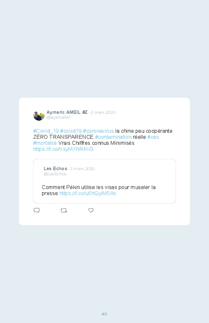The height and width of the screenshot is (323, 209).
Task: Click the #cas hashtag
Action: (x=153, y=137)
